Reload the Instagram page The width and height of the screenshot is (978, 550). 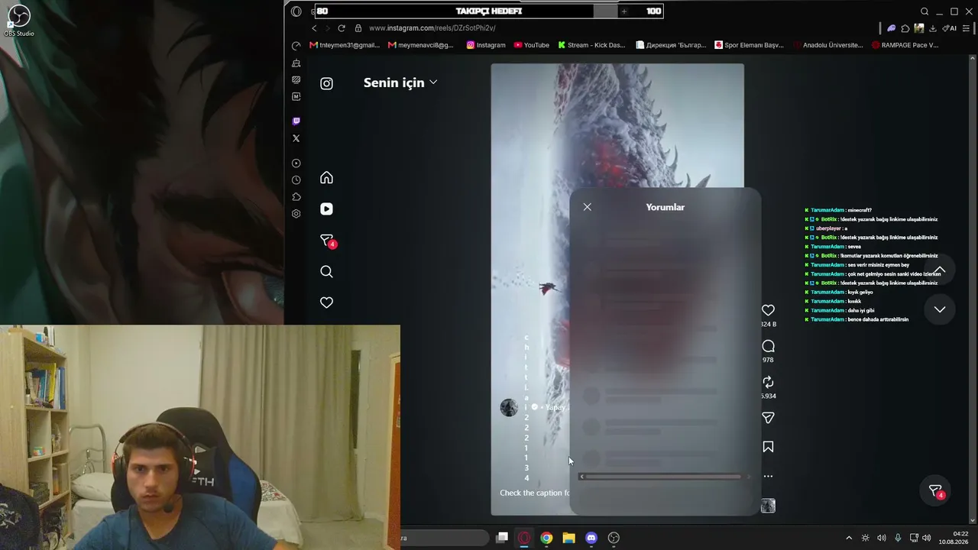pyautogui.click(x=341, y=28)
